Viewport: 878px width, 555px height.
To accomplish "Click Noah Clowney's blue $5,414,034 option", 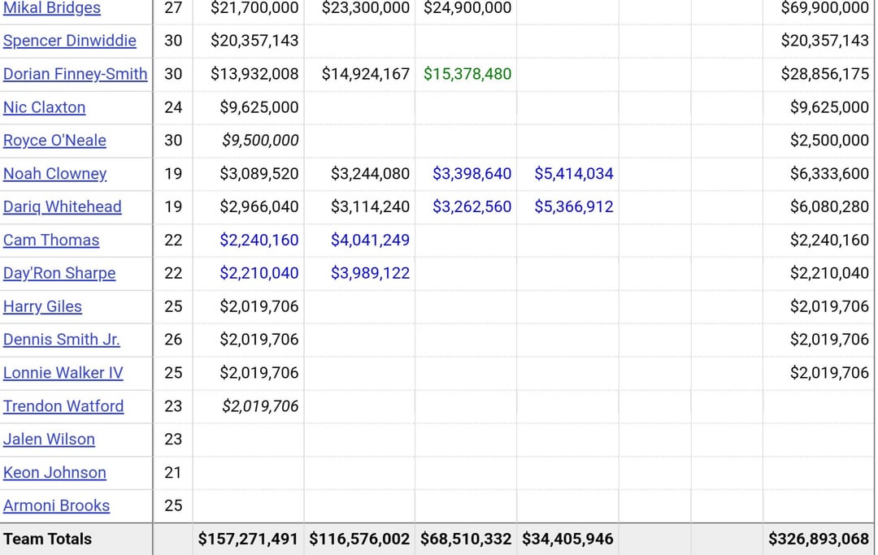I will (574, 174).
